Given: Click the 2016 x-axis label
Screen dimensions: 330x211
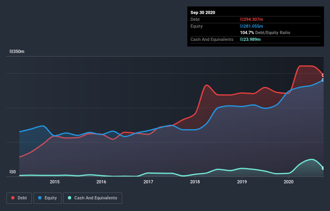Looking at the screenshot, I should [101, 182].
